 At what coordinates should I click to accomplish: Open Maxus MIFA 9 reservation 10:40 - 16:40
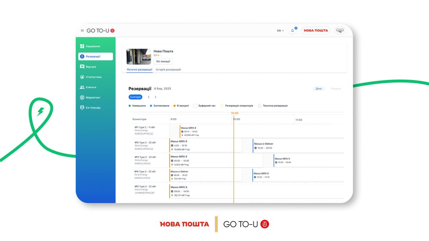click(x=309, y=160)
